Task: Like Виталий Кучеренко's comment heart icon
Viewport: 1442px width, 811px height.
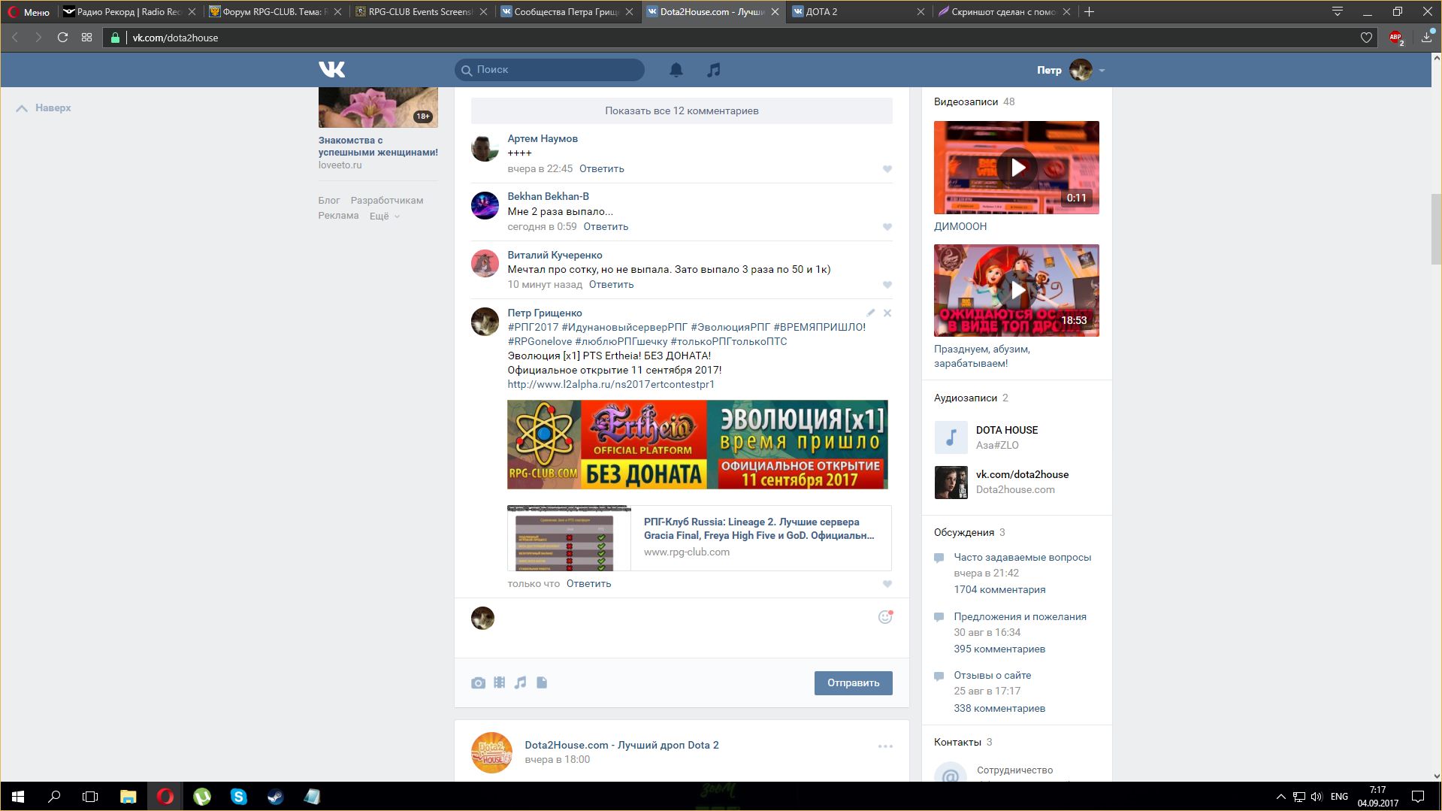Action: click(887, 285)
